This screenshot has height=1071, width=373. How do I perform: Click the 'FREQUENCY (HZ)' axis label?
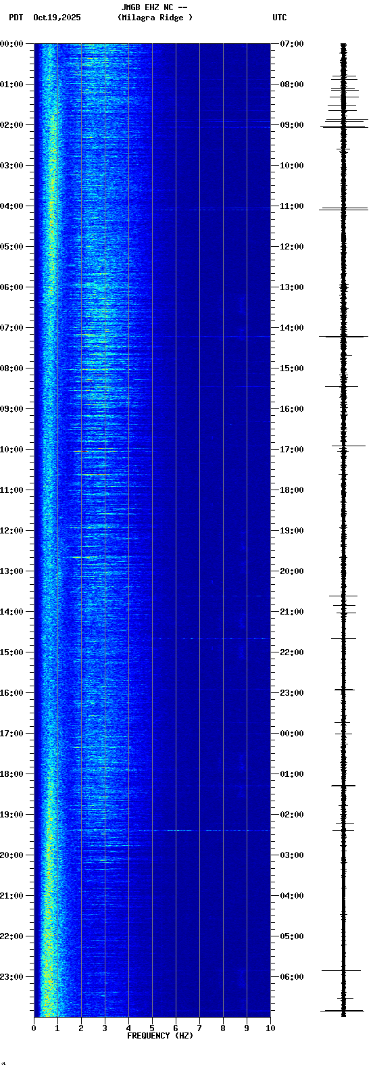click(160, 1036)
